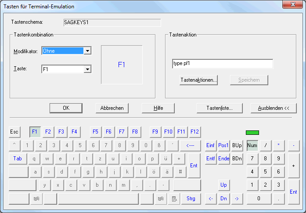Select the Entf key
The width and height of the screenshot is (306, 213).
click(211, 159)
